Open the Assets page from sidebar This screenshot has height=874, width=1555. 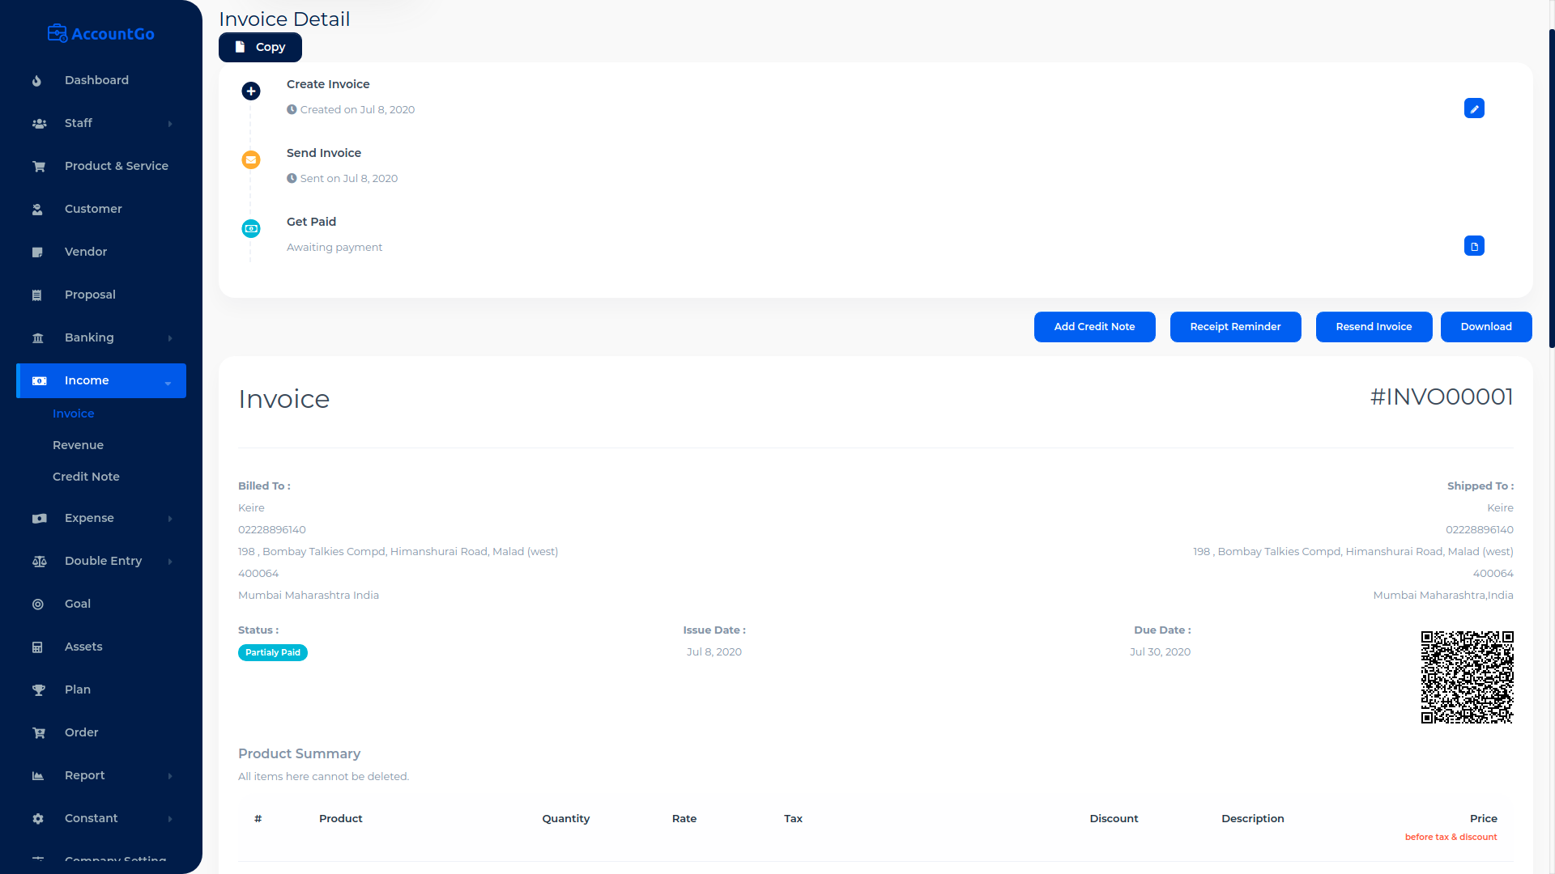tap(83, 647)
